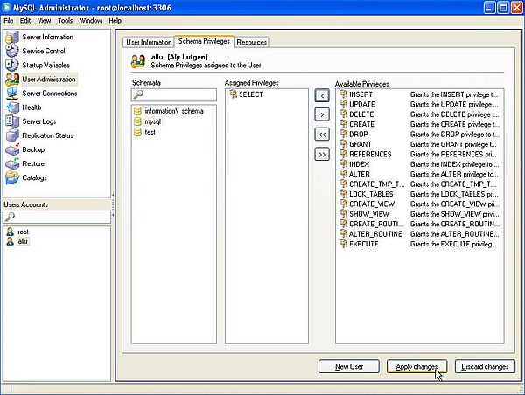Open Restore drive icon

[12, 163]
